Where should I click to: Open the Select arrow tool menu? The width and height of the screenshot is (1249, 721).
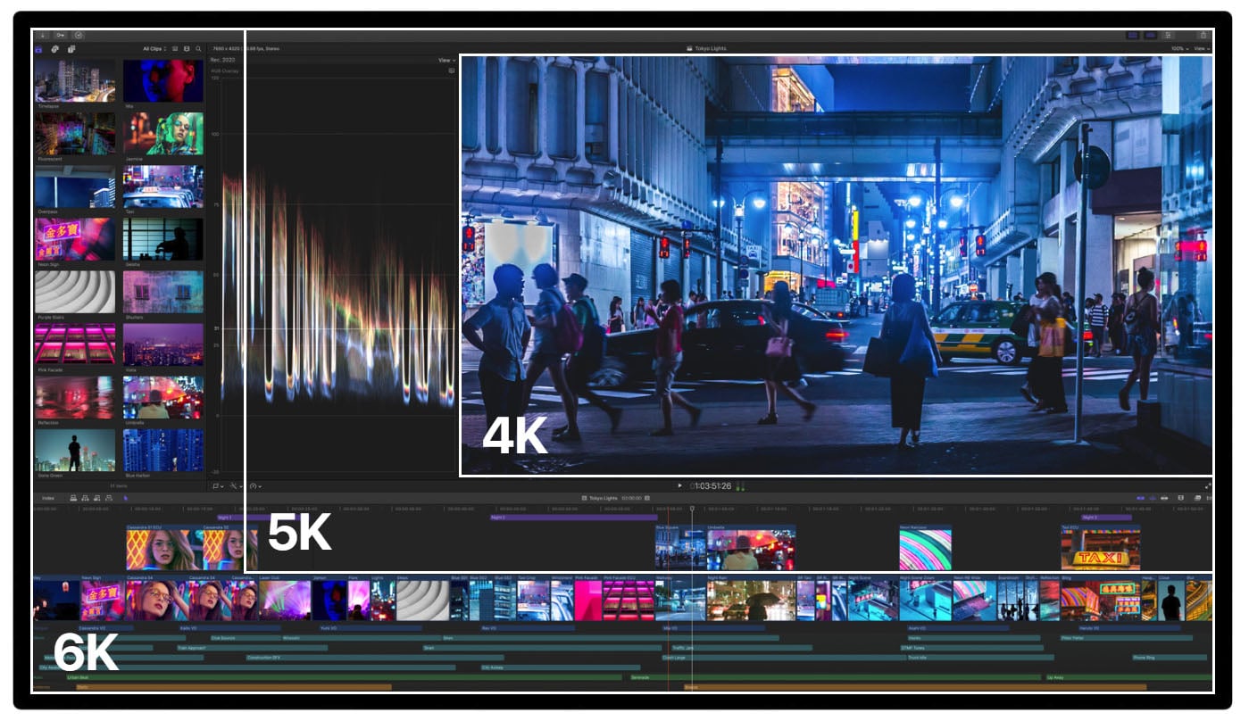[x=126, y=498]
